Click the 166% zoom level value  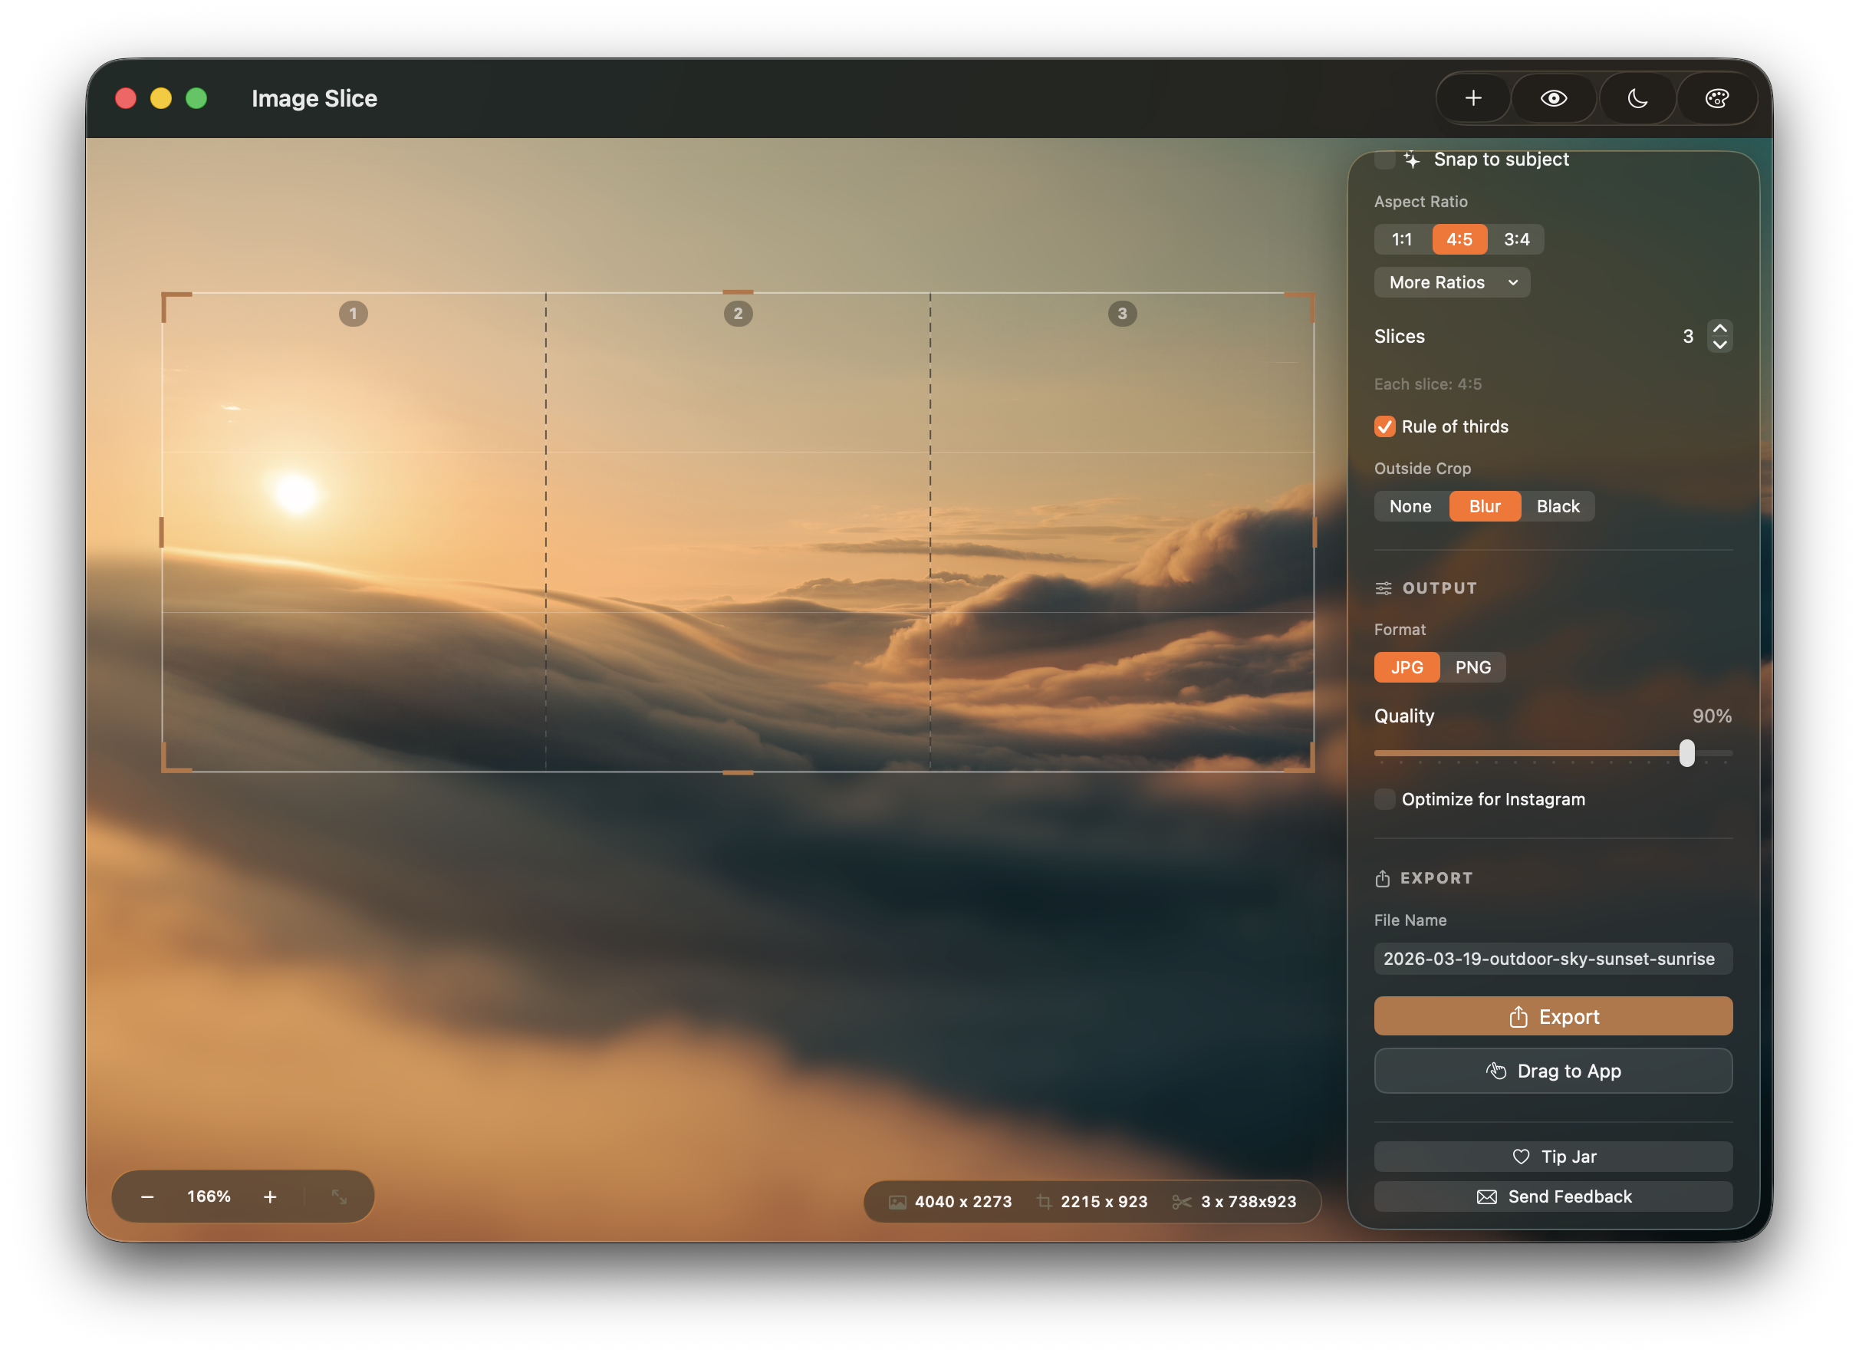pyautogui.click(x=209, y=1196)
